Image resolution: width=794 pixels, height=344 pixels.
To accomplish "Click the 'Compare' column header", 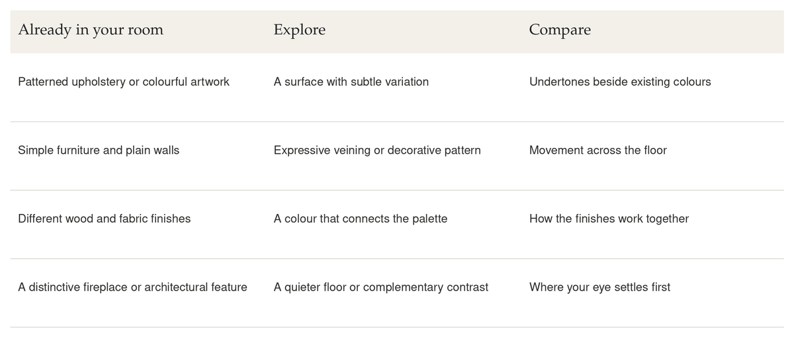I will click(x=560, y=30).
